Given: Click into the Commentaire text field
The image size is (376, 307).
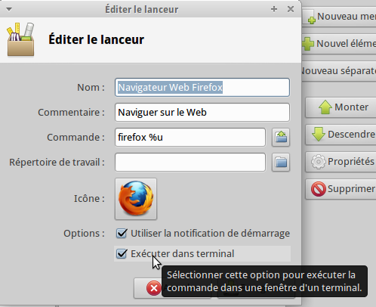Looking at the screenshot, I should pyautogui.click(x=202, y=112).
